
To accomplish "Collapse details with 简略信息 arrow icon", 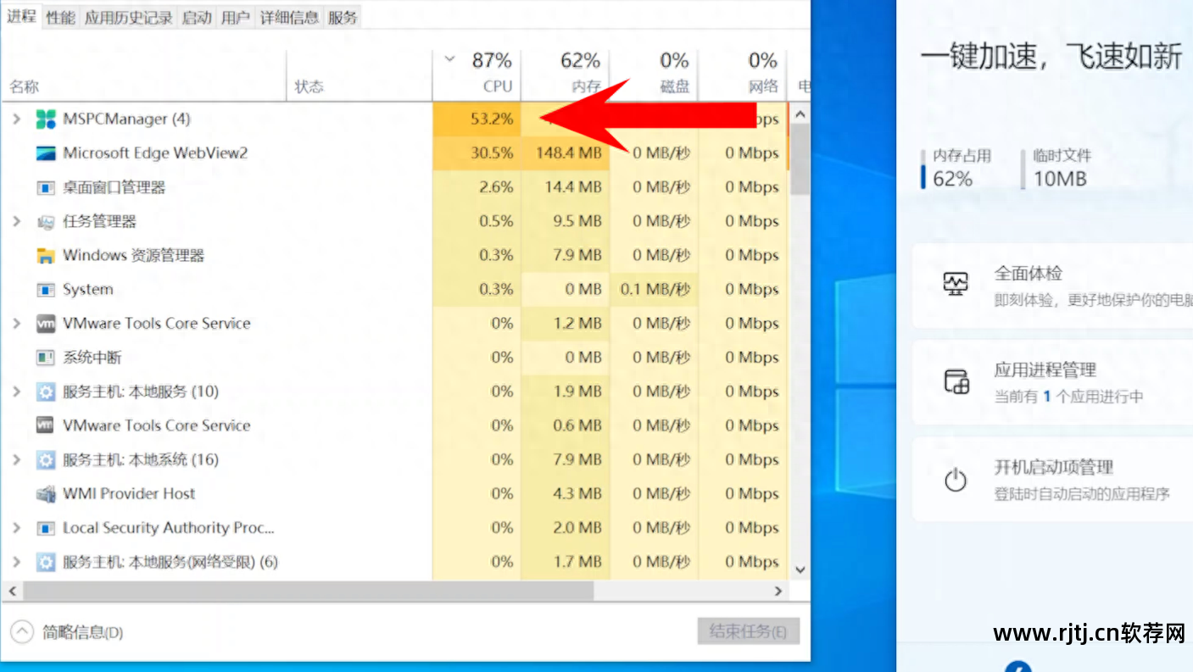I will [x=22, y=632].
